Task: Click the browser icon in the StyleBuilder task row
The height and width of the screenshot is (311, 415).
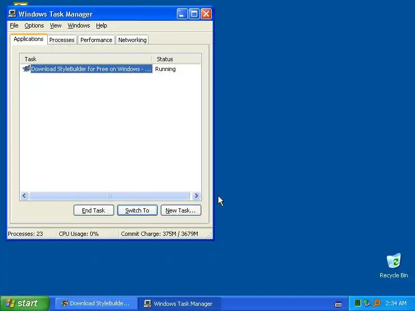Action: click(x=26, y=69)
